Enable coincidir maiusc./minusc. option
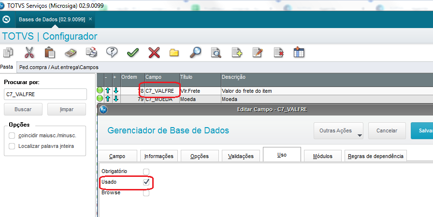 point(12,135)
